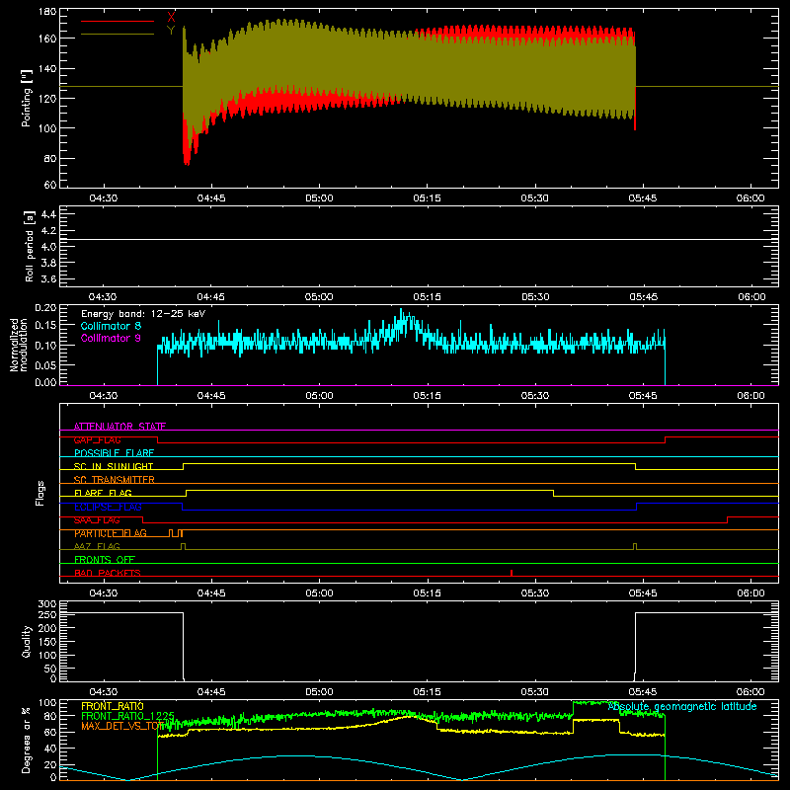Image resolution: width=790 pixels, height=790 pixels.
Task: Click the 300 tick on Quality axis
Action: coord(46,604)
